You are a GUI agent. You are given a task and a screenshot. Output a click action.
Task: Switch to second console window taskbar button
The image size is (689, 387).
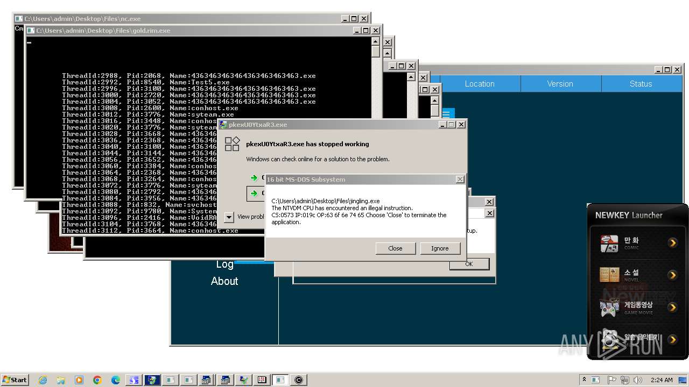188,380
